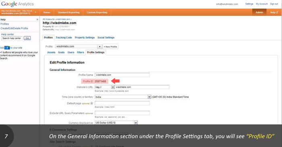The width and height of the screenshot is (282, 147).
Task: Click the Default page help icon
Action: click(x=91, y=103)
